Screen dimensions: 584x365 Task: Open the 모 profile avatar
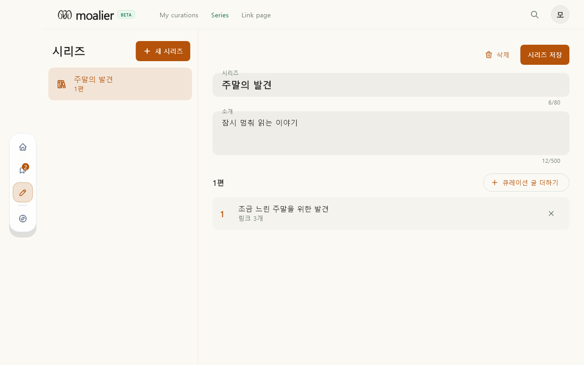pyautogui.click(x=560, y=15)
